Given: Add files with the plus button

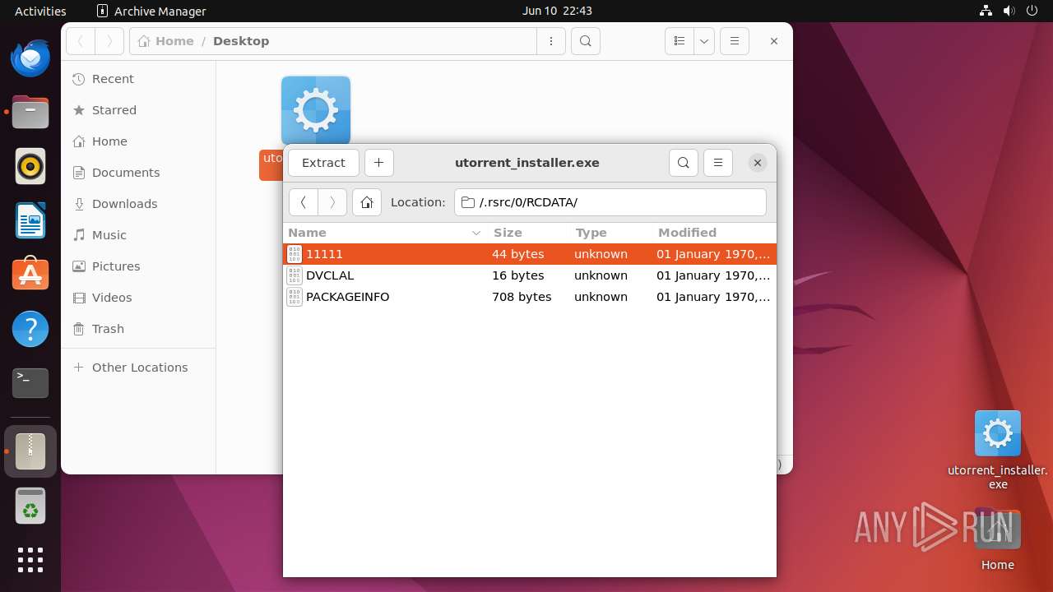Looking at the screenshot, I should (378, 163).
